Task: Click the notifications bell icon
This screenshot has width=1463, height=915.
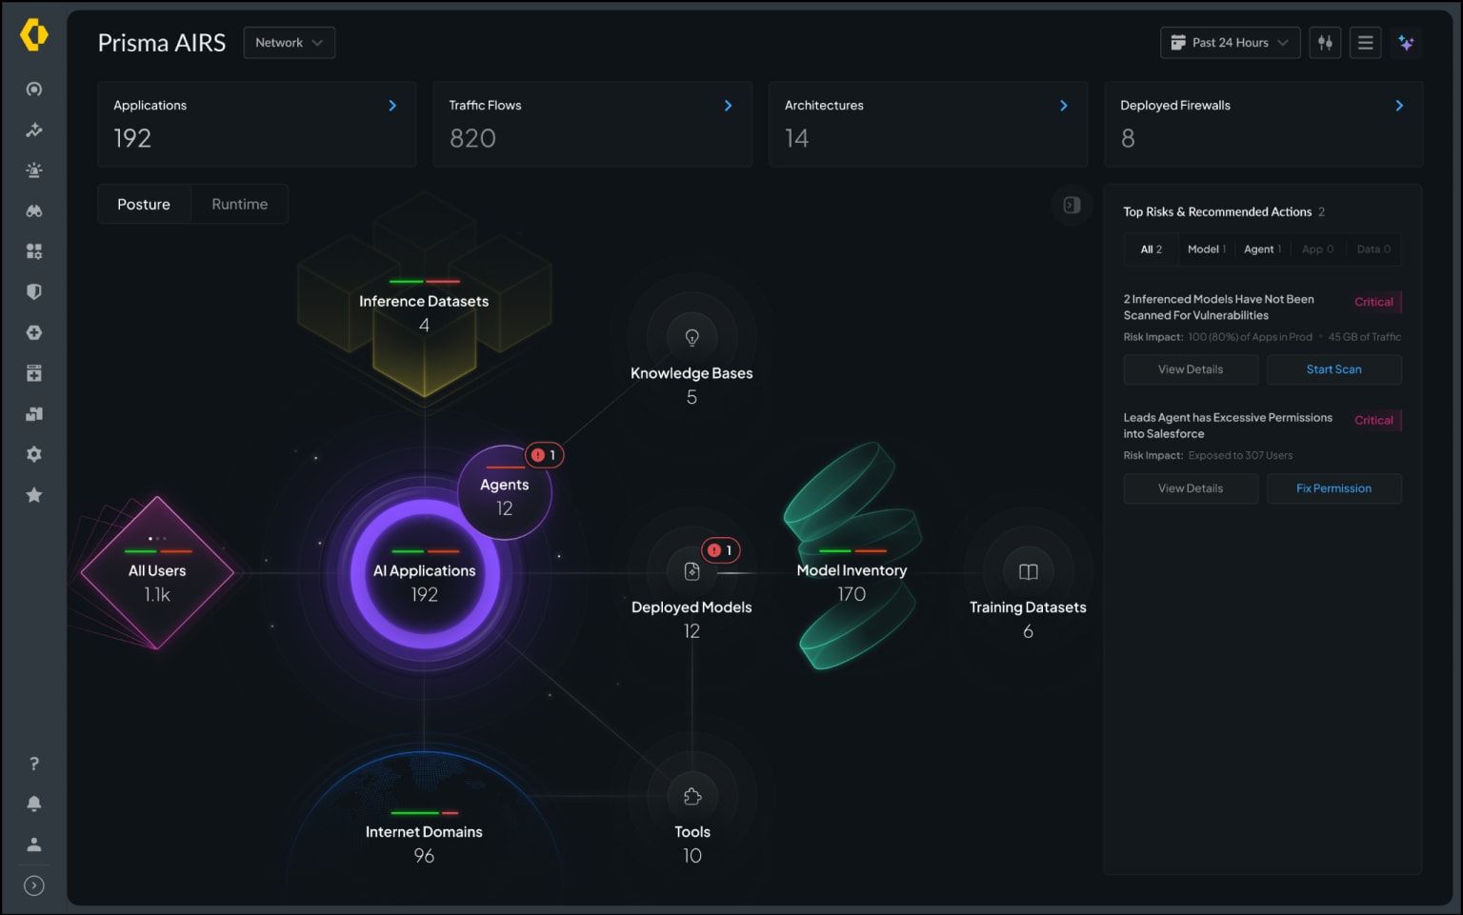Action: pyautogui.click(x=34, y=804)
